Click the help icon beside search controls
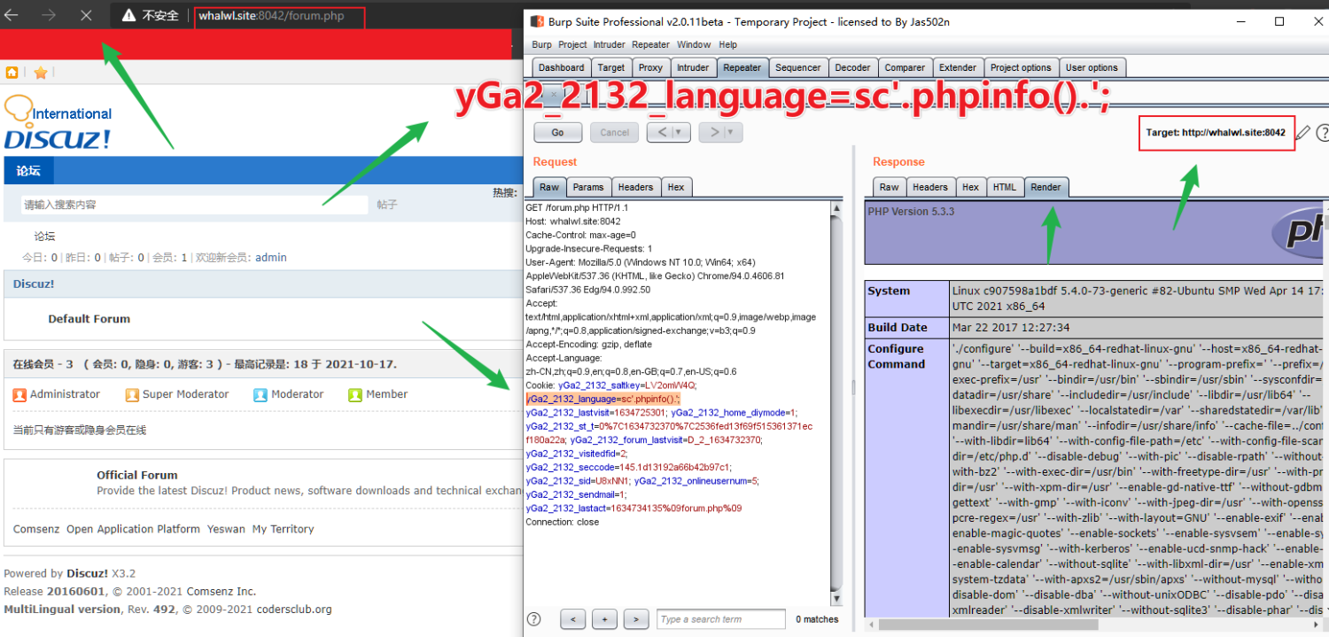The height and width of the screenshot is (637, 1329). (534, 618)
